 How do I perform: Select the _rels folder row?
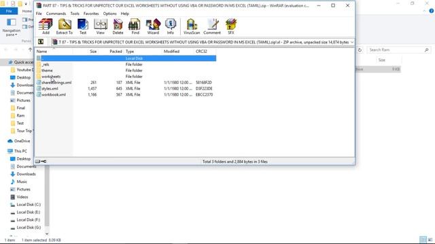(126, 64)
